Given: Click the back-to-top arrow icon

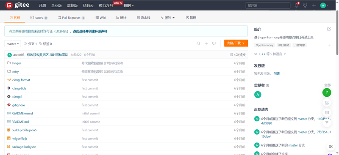Looking at the screenshot, I should (x=327, y=122).
